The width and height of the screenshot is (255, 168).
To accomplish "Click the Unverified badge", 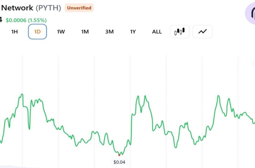I will coord(79,8).
